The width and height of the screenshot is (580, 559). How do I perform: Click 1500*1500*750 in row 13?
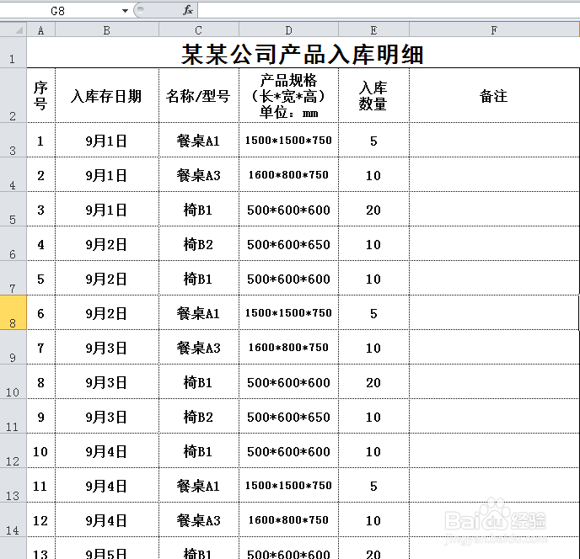click(x=288, y=486)
